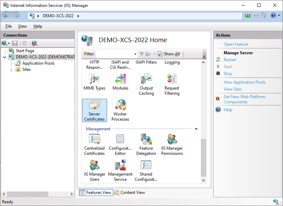283x206 pixels.
Task: Click View Application Pools link
Action: (244, 82)
